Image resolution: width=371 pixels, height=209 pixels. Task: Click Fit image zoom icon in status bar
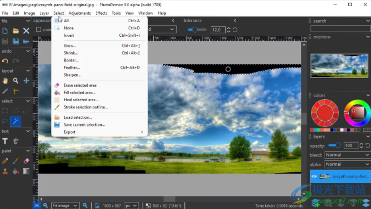(37, 205)
